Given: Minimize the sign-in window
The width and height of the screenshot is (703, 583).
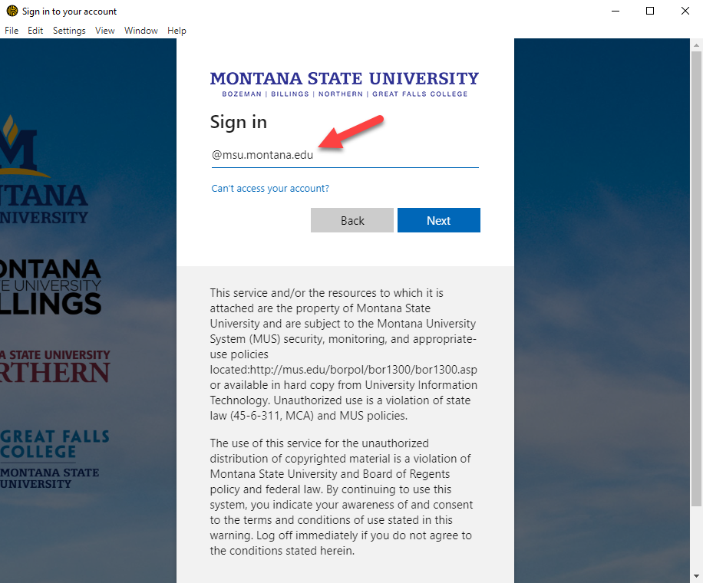Looking at the screenshot, I should pyautogui.click(x=616, y=11).
